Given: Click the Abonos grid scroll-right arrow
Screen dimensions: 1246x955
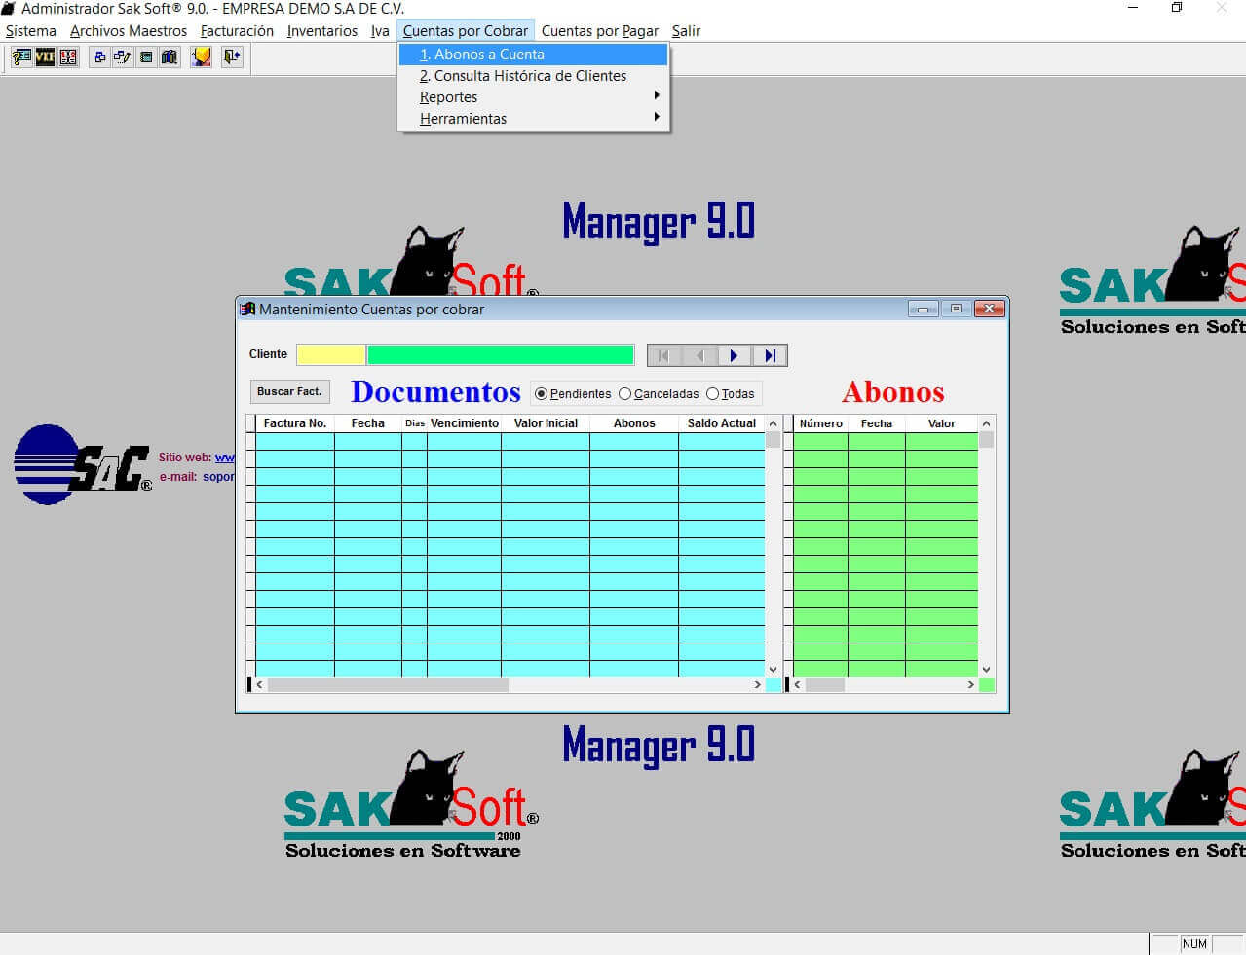Looking at the screenshot, I should pyautogui.click(x=971, y=685).
